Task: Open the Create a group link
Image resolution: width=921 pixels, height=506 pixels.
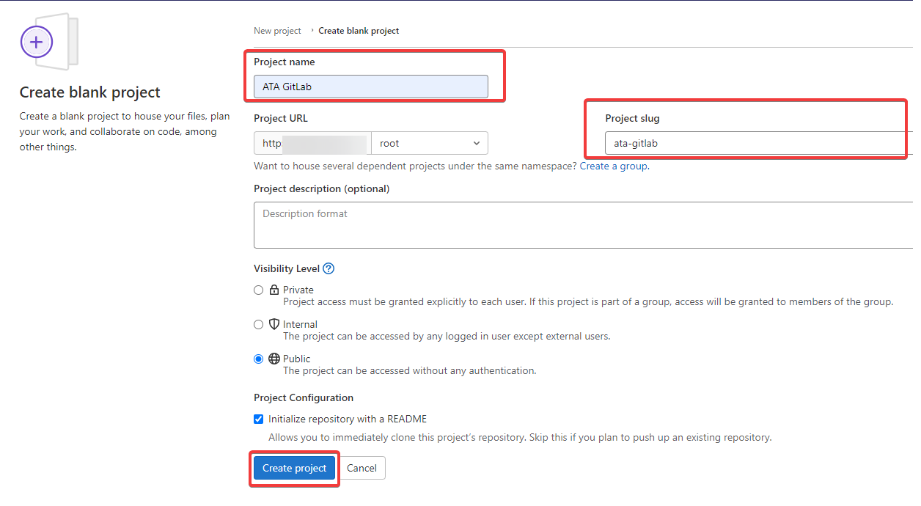Action: tap(614, 166)
